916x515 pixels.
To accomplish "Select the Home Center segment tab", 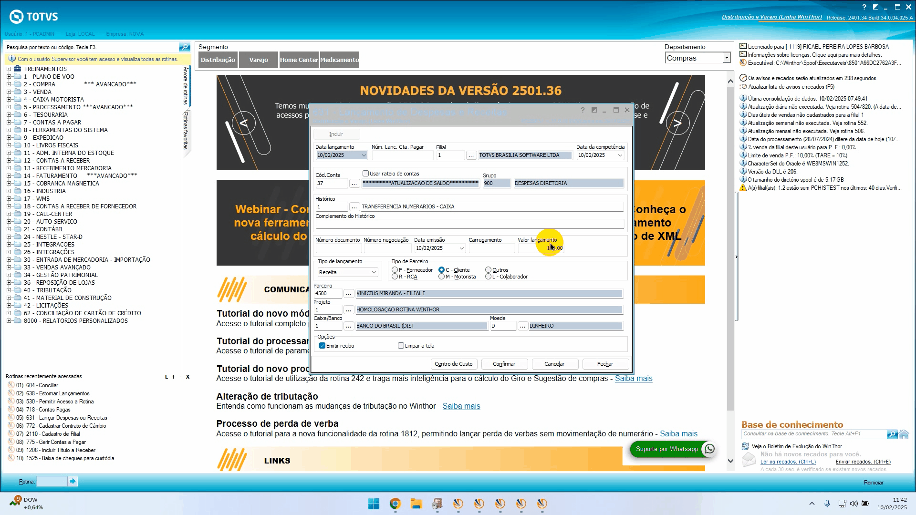I will pyautogui.click(x=299, y=60).
